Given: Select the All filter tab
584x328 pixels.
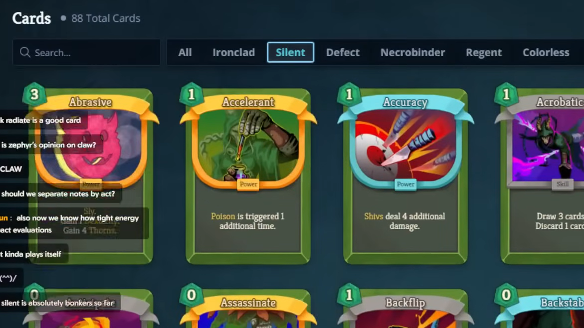Looking at the screenshot, I should tap(185, 52).
